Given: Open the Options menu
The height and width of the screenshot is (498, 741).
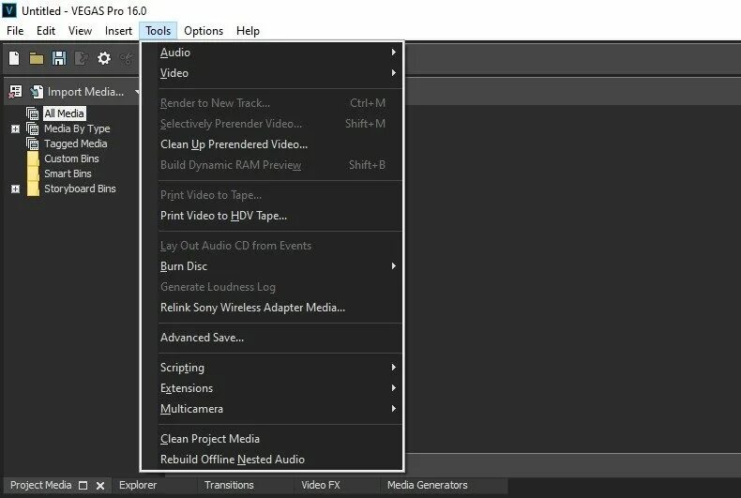Looking at the screenshot, I should point(204,31).
